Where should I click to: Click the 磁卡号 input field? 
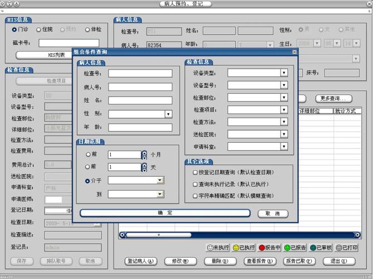point(69,43)
